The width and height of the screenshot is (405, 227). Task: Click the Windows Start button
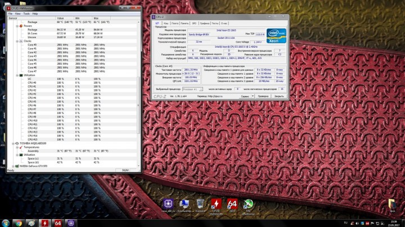[6, 223]
